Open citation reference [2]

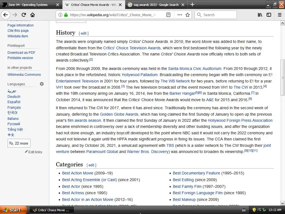(x=91, y=60)
